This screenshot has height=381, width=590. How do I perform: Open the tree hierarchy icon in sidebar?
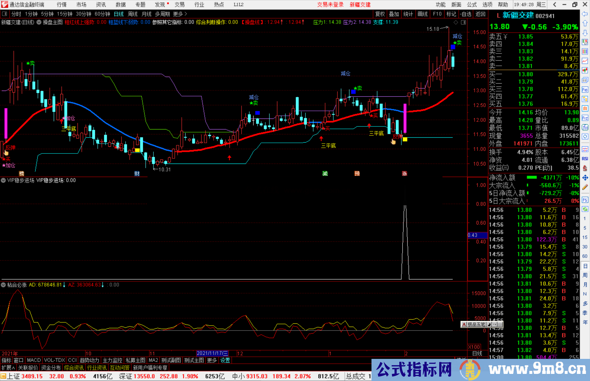point(585,99)
